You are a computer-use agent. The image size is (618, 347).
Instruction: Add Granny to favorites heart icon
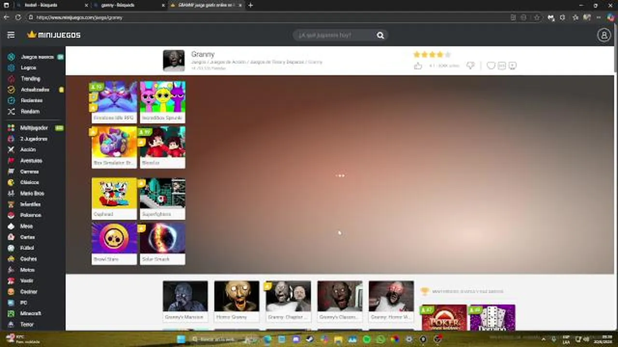(491, 66)
